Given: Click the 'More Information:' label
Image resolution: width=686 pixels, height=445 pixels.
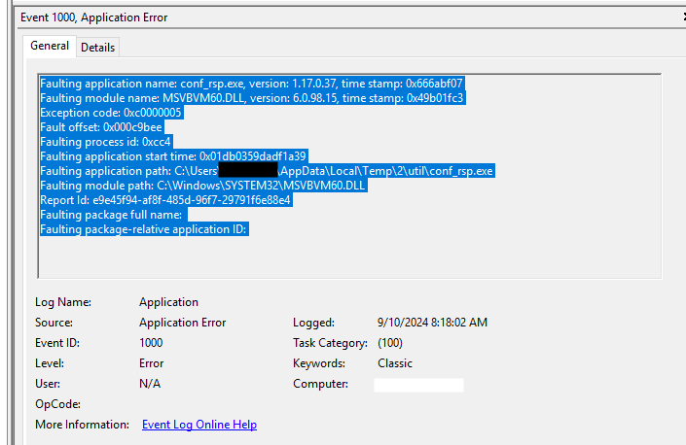Looking at the screenshot, I should point(83,425).
